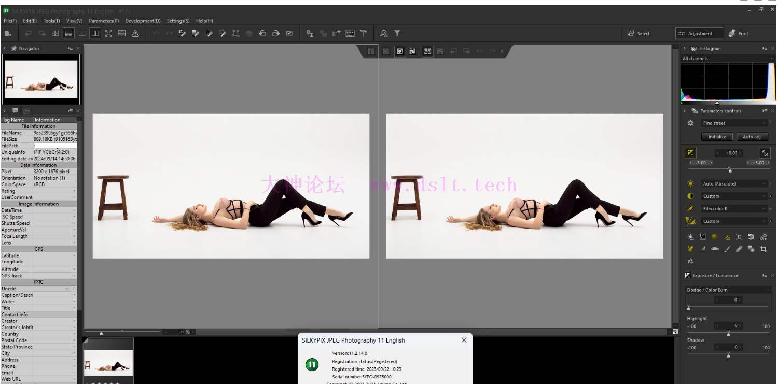Open the Custom tone dropdown

point(733,196)
